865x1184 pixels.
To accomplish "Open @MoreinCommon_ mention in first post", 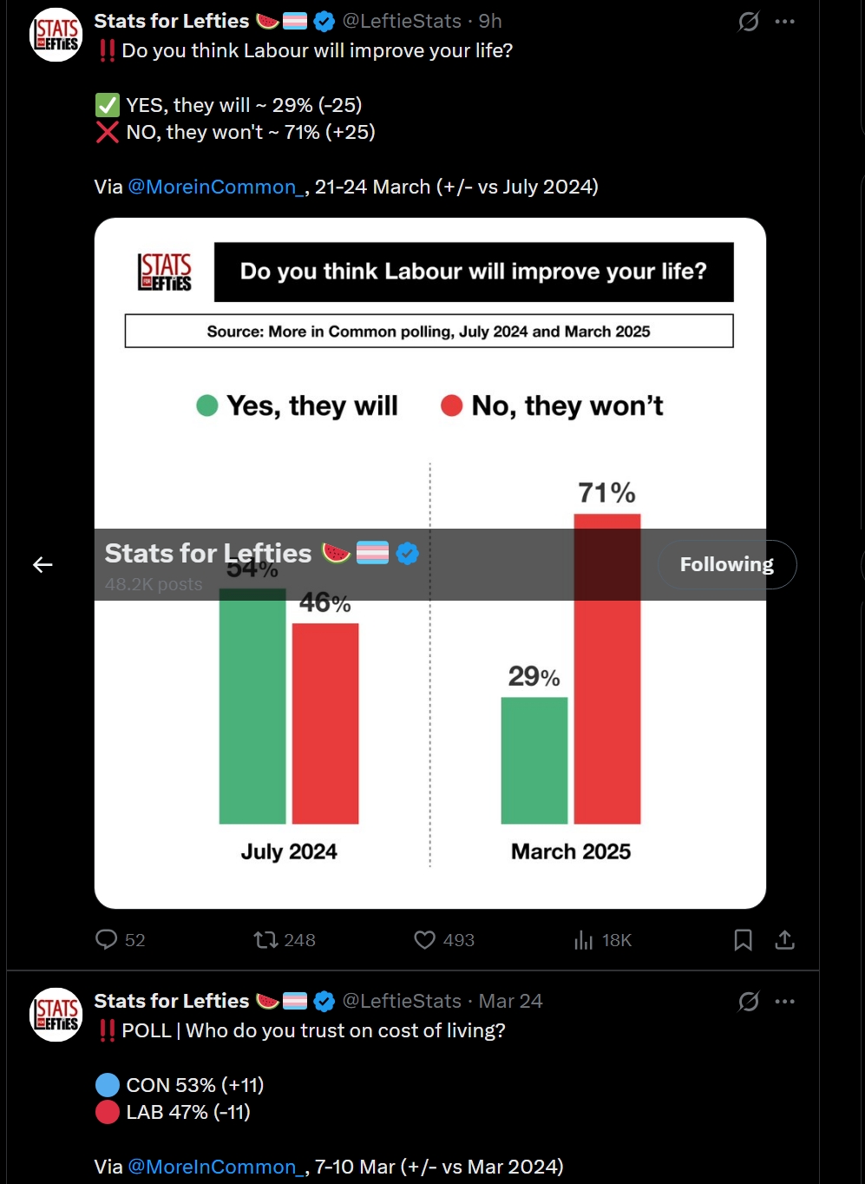I will pos(216,187).
